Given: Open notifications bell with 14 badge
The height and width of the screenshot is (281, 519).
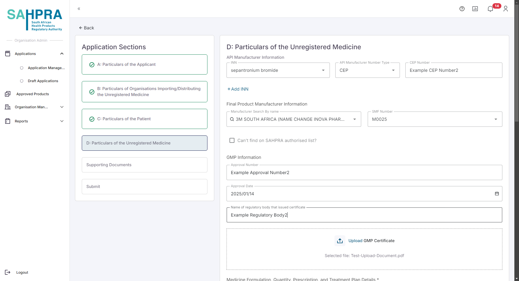Looking at the screenshot, I should click(x=490, y=9).
